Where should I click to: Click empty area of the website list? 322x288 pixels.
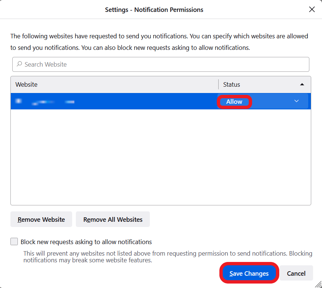click(160, 156)
